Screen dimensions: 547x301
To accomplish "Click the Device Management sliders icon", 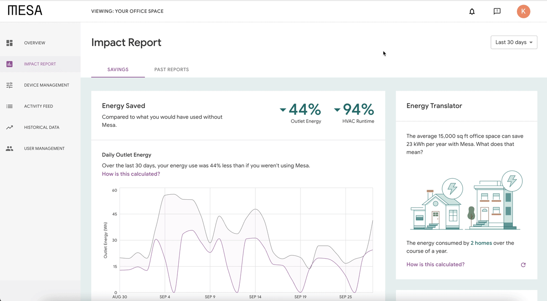I will pyautogui.click(x=10, y=85).
